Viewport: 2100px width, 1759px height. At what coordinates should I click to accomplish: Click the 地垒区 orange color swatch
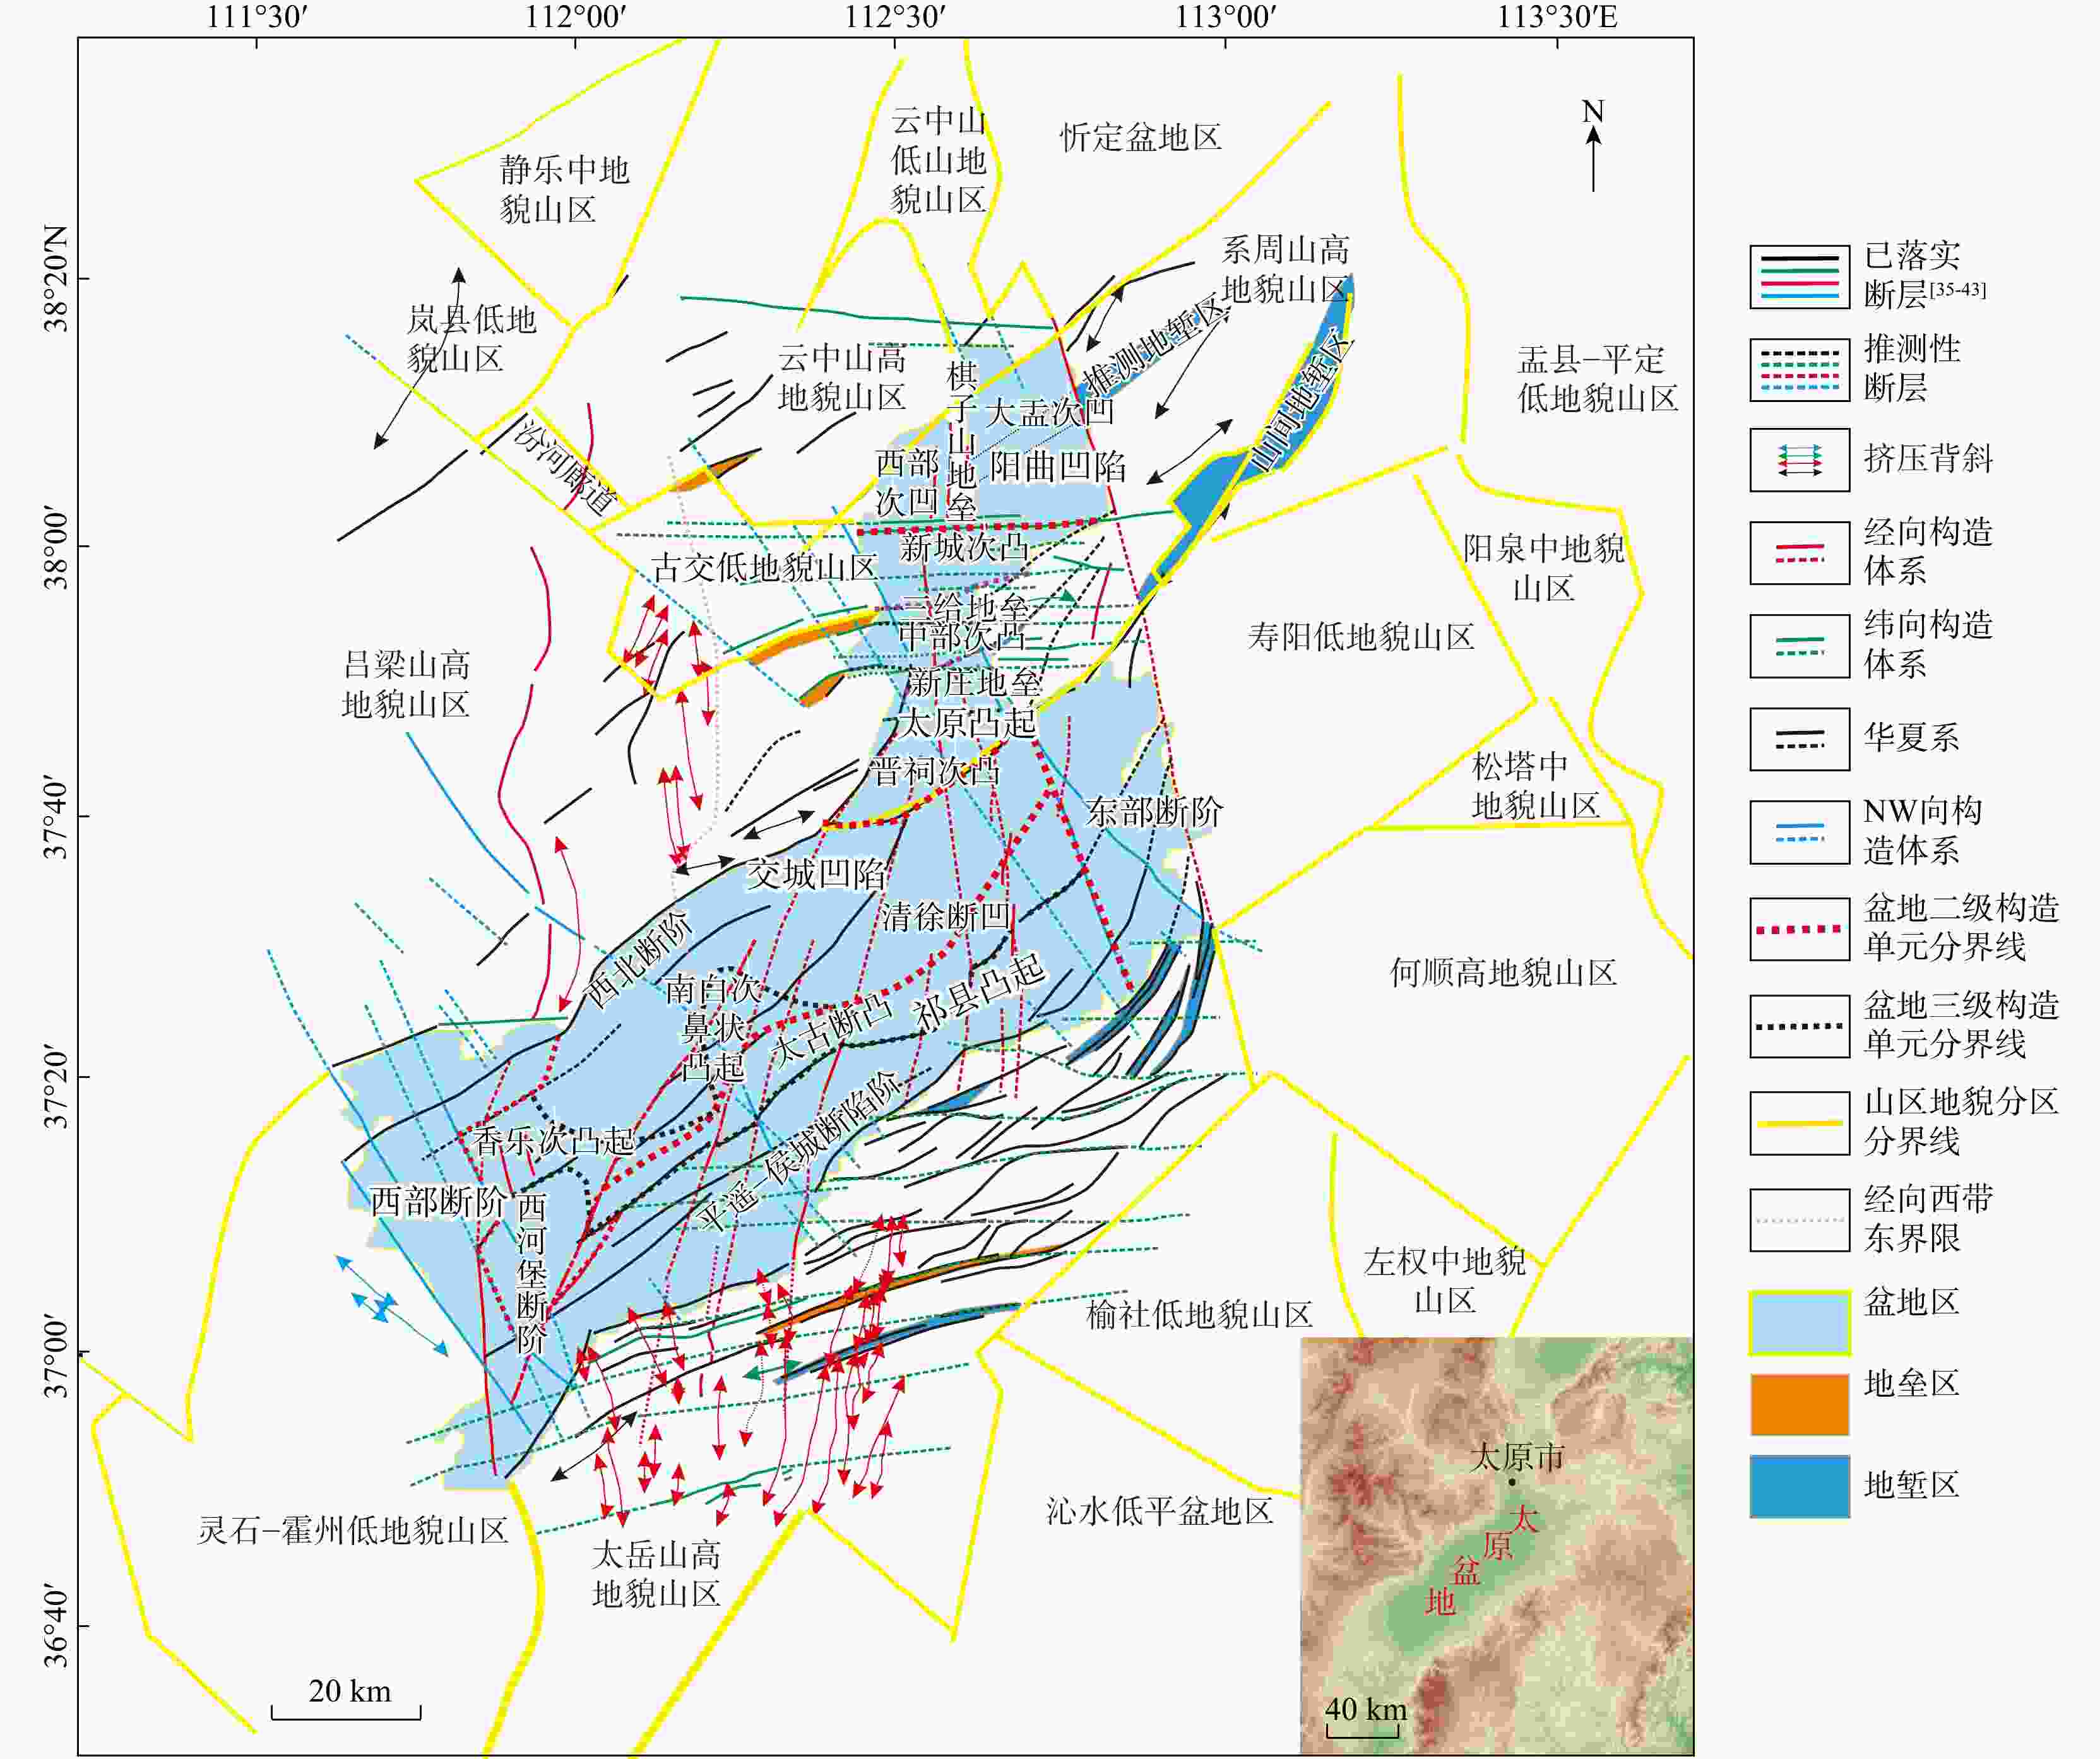pyautogui.click(x=1799, y=1404)
